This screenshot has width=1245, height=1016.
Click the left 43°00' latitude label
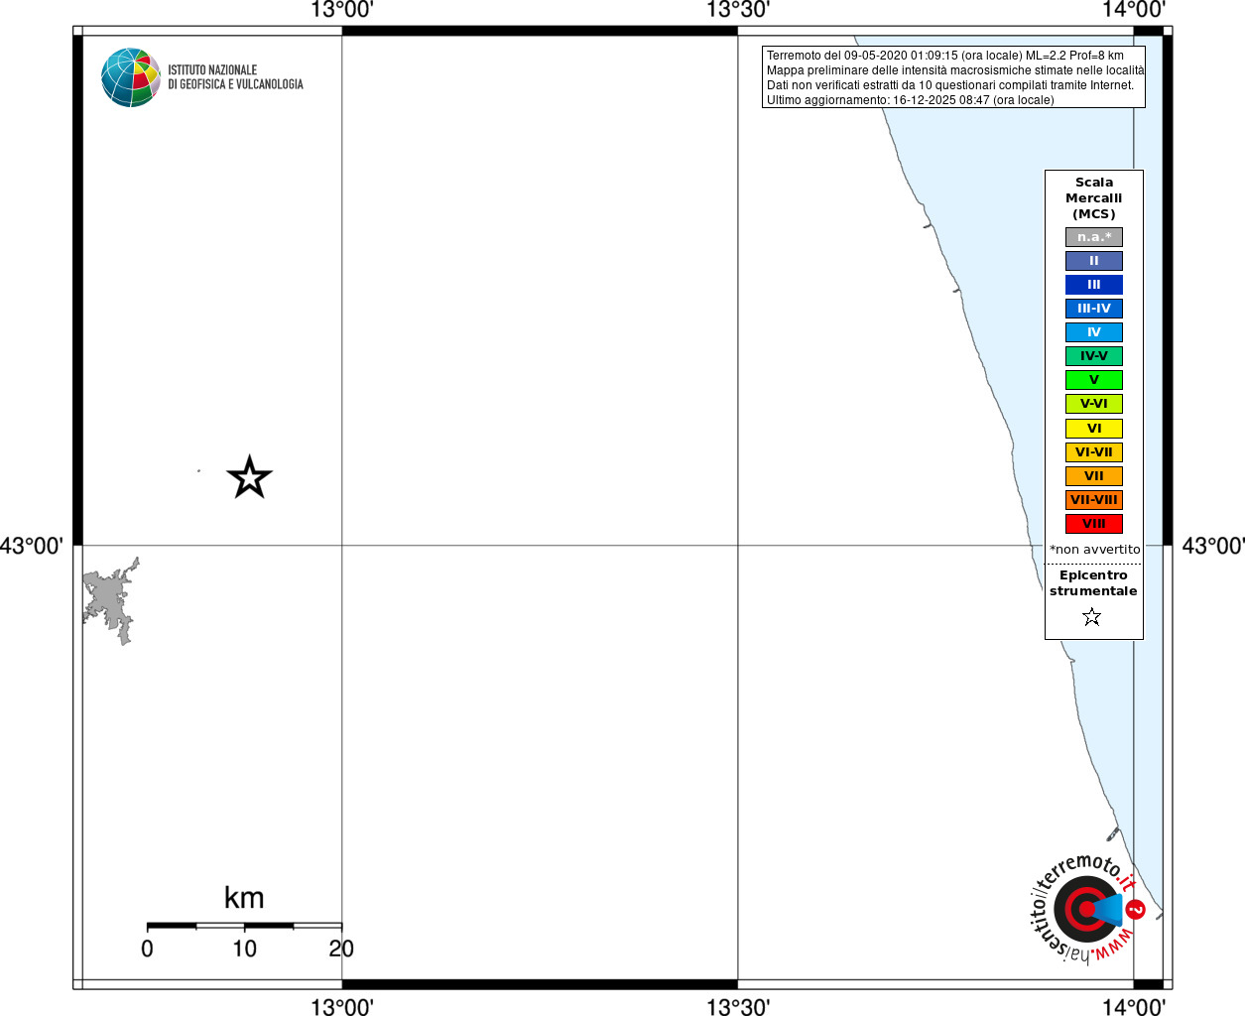click(32, 546)
